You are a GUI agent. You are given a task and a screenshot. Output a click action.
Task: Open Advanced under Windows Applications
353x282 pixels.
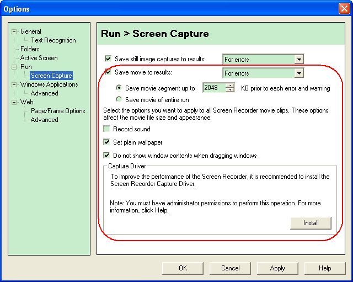(44, 93)
